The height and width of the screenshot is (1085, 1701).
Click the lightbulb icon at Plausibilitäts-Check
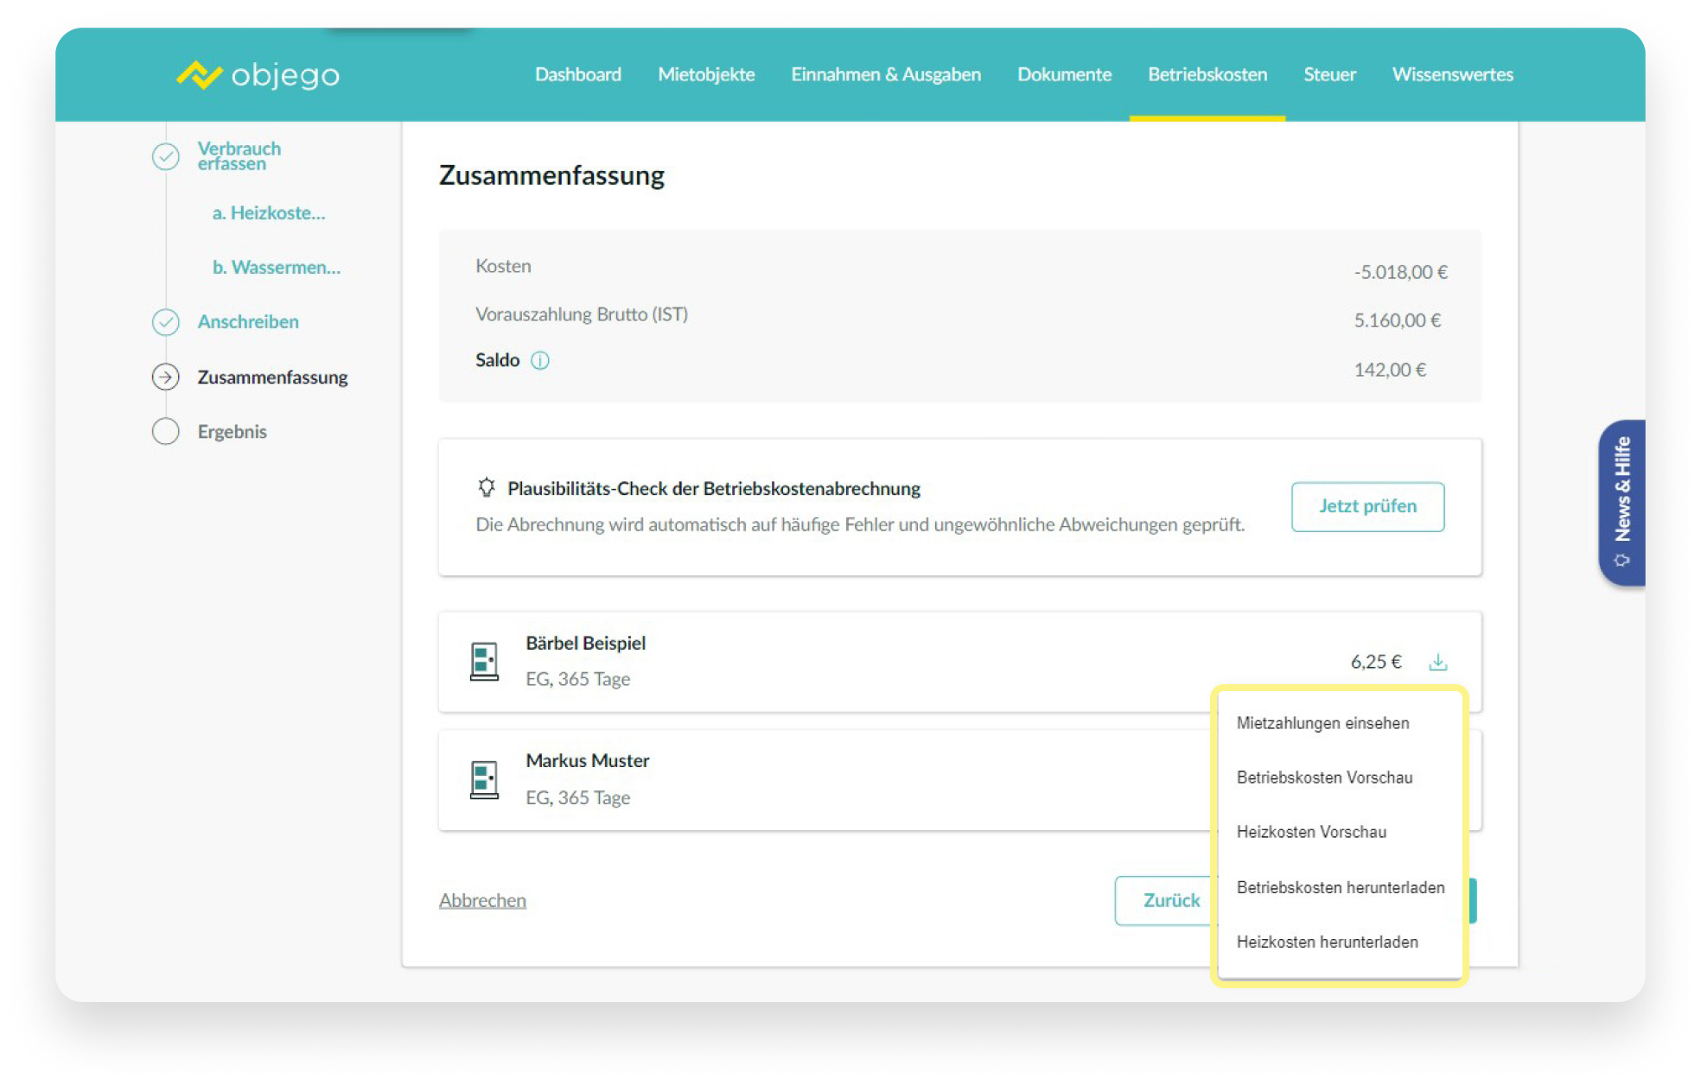tap(487, 488)
